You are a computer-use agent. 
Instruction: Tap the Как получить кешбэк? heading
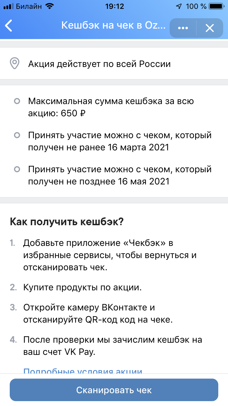67,222
